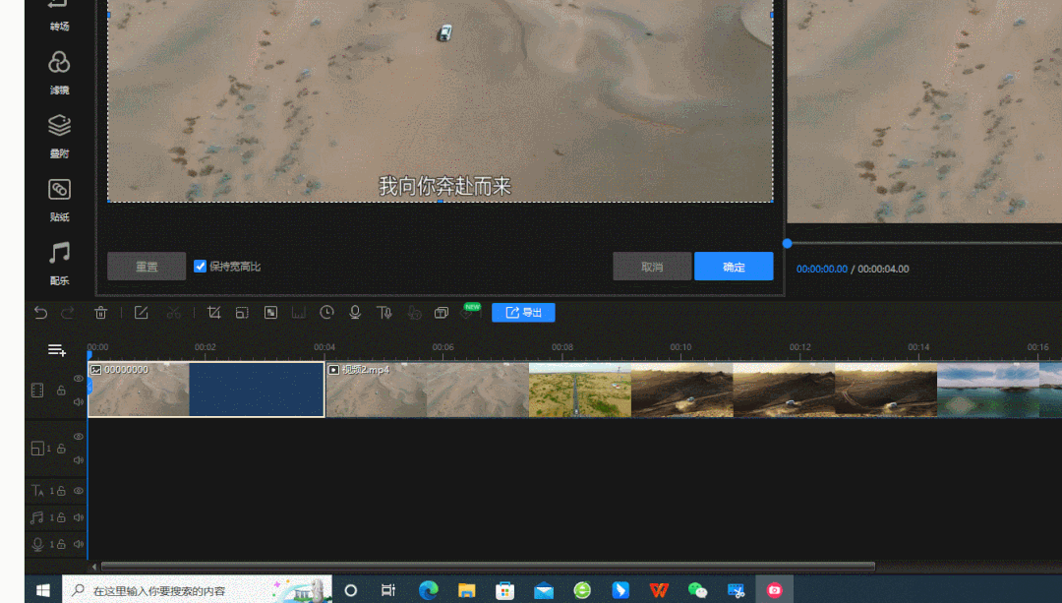Hide the video track with the eye icon
This screenshot has height=603, width=1062.
click(x=79, y=378)
